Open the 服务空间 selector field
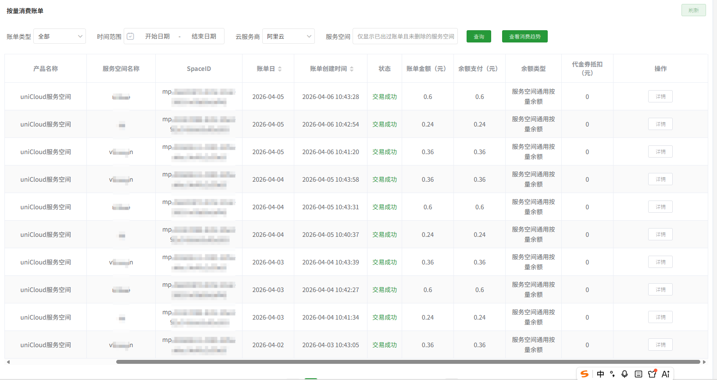Screen dimensions: 717x380 click(x=405, y=36)
